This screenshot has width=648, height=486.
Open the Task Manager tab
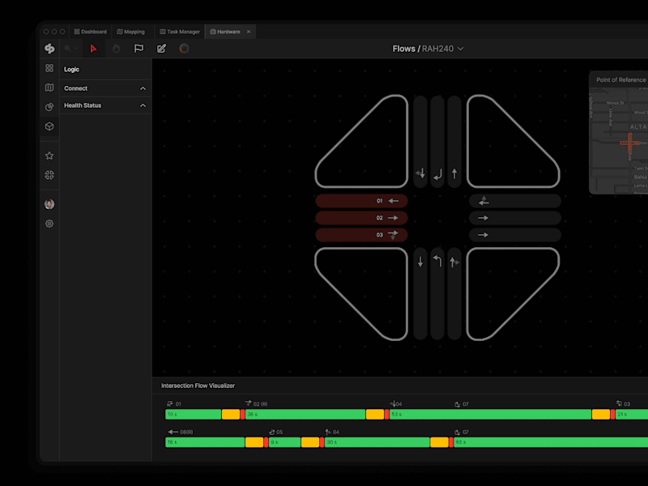(180, 32)
